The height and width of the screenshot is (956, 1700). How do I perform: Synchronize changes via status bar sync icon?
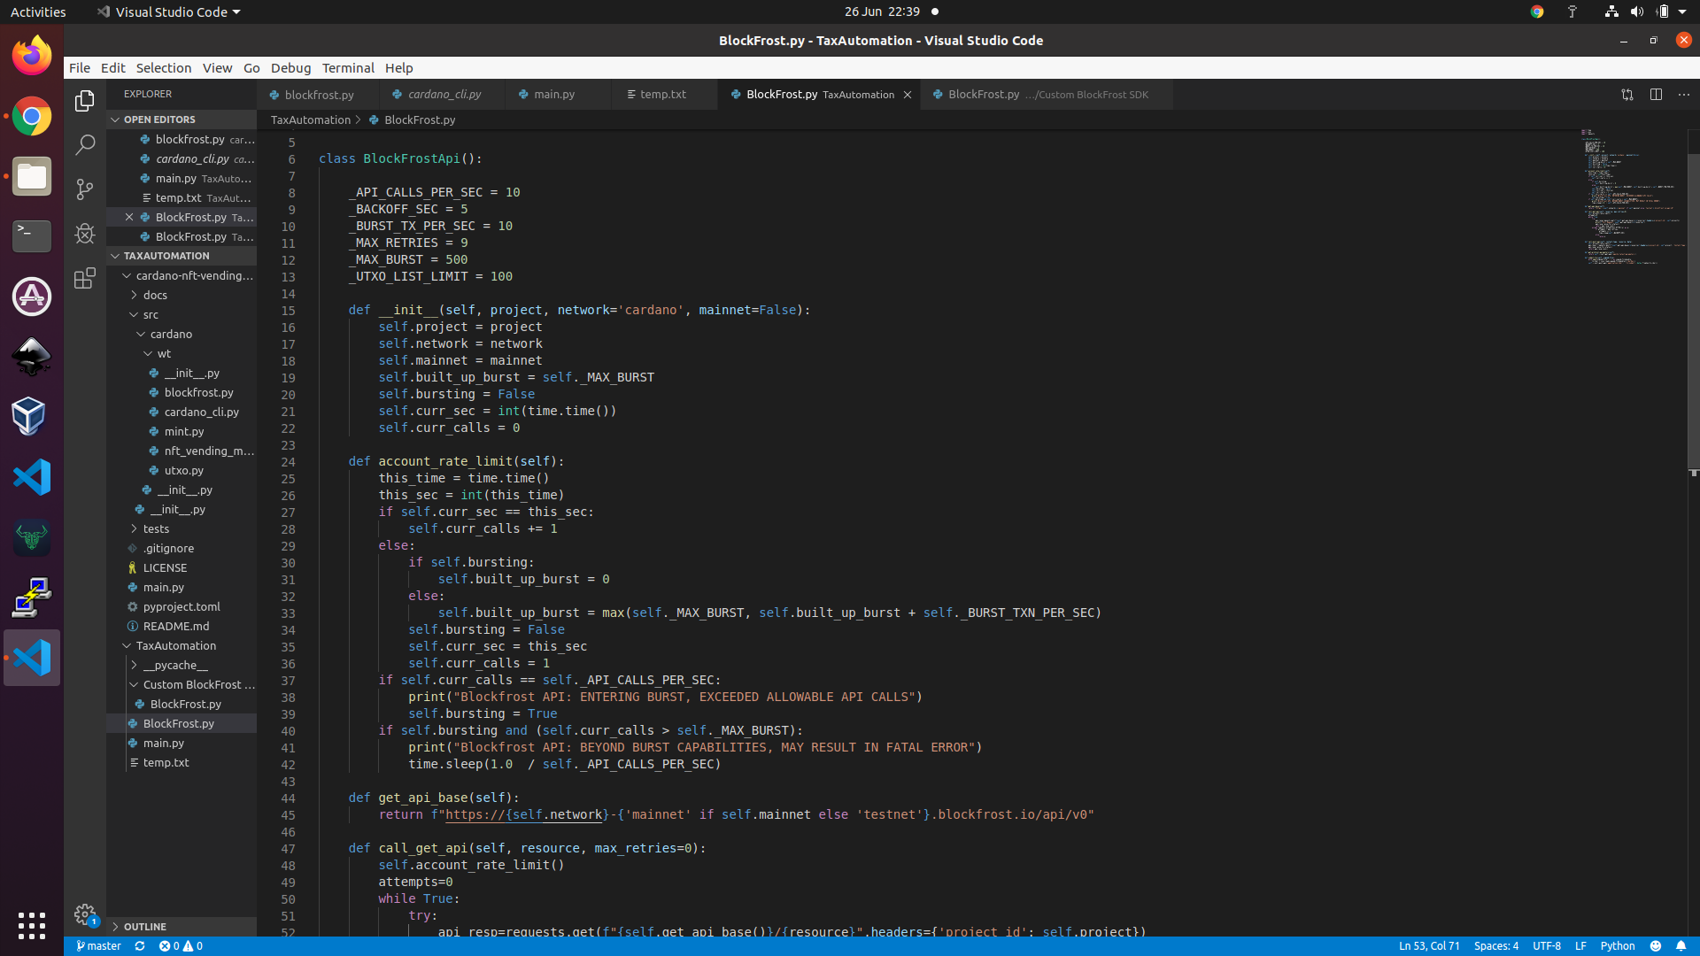click(x=140, y=946)
